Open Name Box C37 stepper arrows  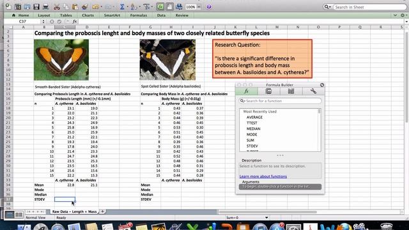pyautogui.click(x=43, y=21)
